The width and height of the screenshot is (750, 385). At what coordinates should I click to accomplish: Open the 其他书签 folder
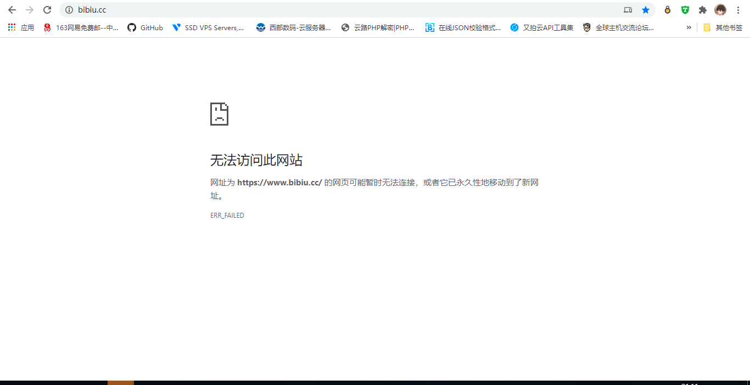(723, 27)
